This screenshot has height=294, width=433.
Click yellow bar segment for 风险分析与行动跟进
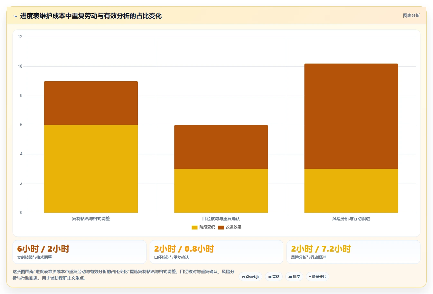pos(351,191)
